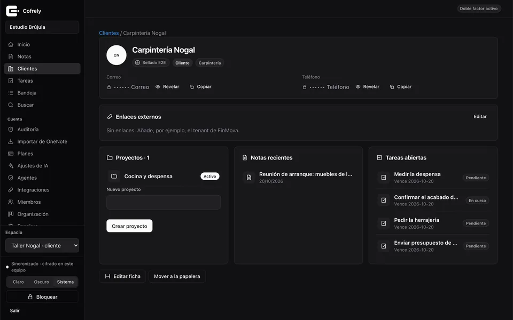Click the folder icon of Cocina y despensa
This screenshot has height=320, width=513.
(114, 177)
